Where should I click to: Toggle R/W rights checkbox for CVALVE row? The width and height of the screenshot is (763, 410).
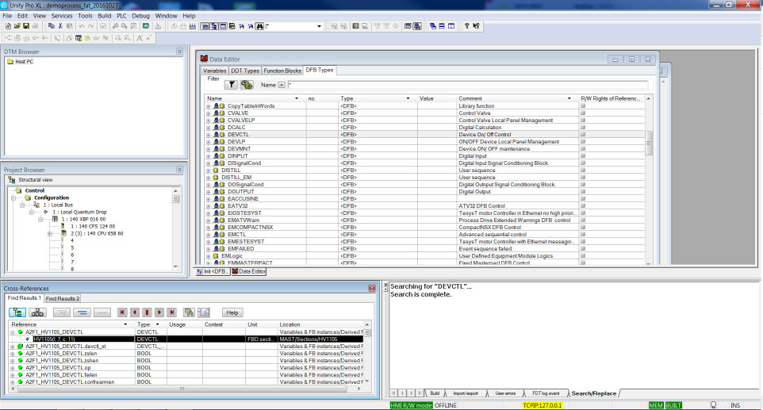coord(582,113)
